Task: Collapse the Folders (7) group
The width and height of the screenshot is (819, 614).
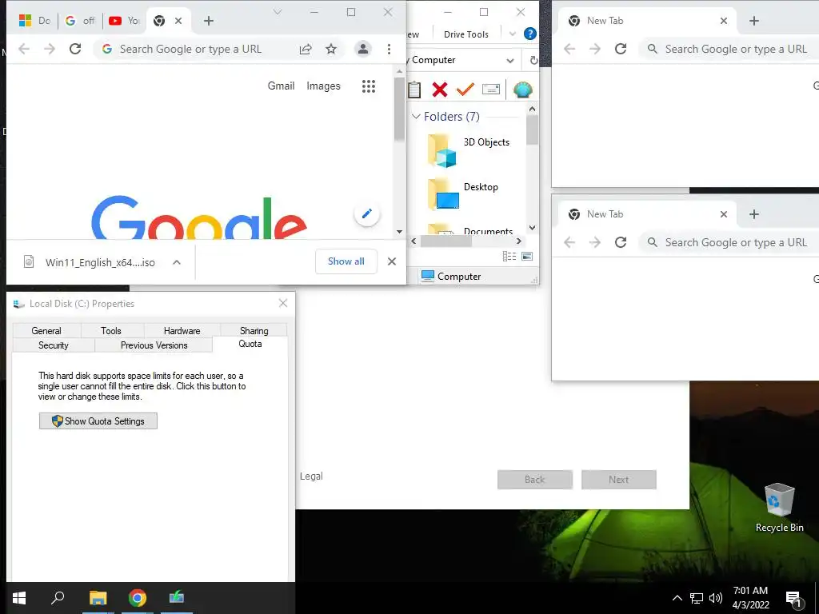Action: [416, 117]
